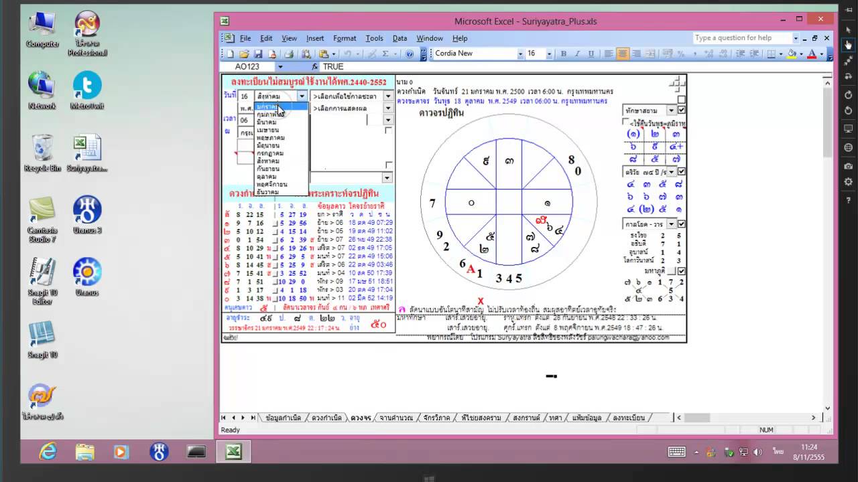This screenshot has height=482, width=858.
Task: Open Uranus 3 desktop icon
Action: pos(87,216)
